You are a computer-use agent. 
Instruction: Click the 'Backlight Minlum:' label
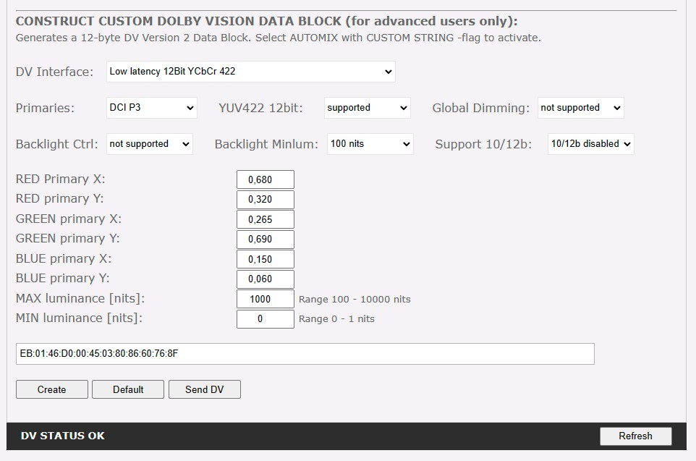click(x=266, y=144)
